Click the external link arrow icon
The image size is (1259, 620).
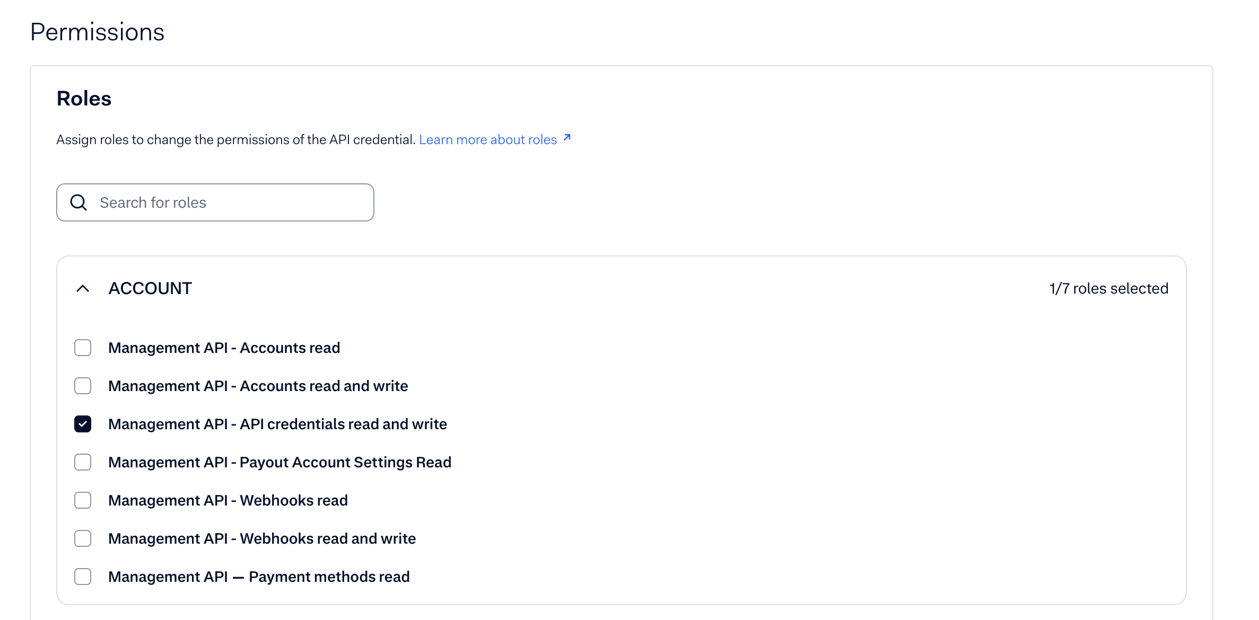[x=567, y=138]
